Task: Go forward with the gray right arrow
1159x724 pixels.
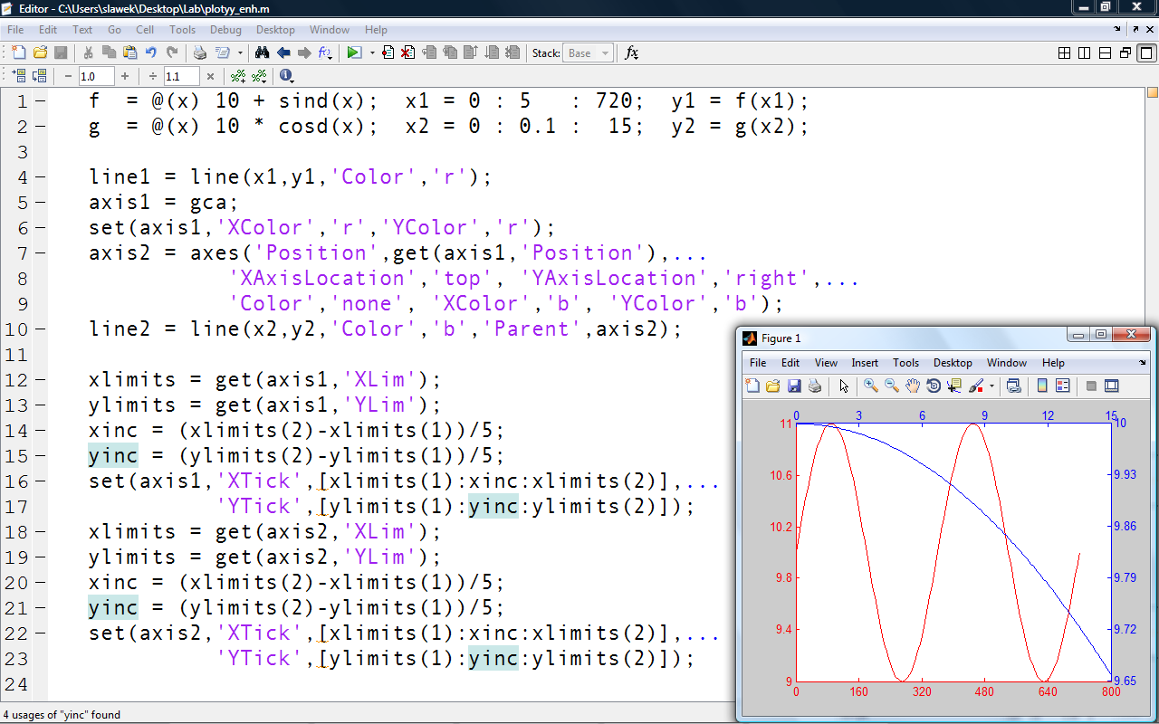Action: pos(304,52)
